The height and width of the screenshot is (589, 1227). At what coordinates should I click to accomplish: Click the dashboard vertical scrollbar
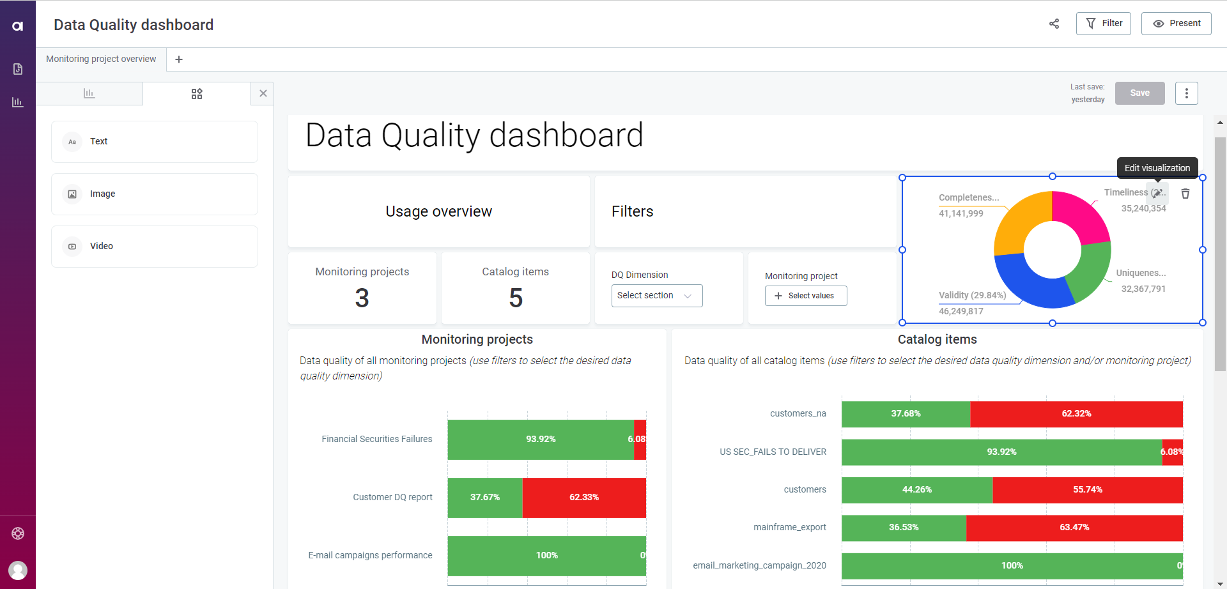pyautogui.click(x=1220, y=256)
